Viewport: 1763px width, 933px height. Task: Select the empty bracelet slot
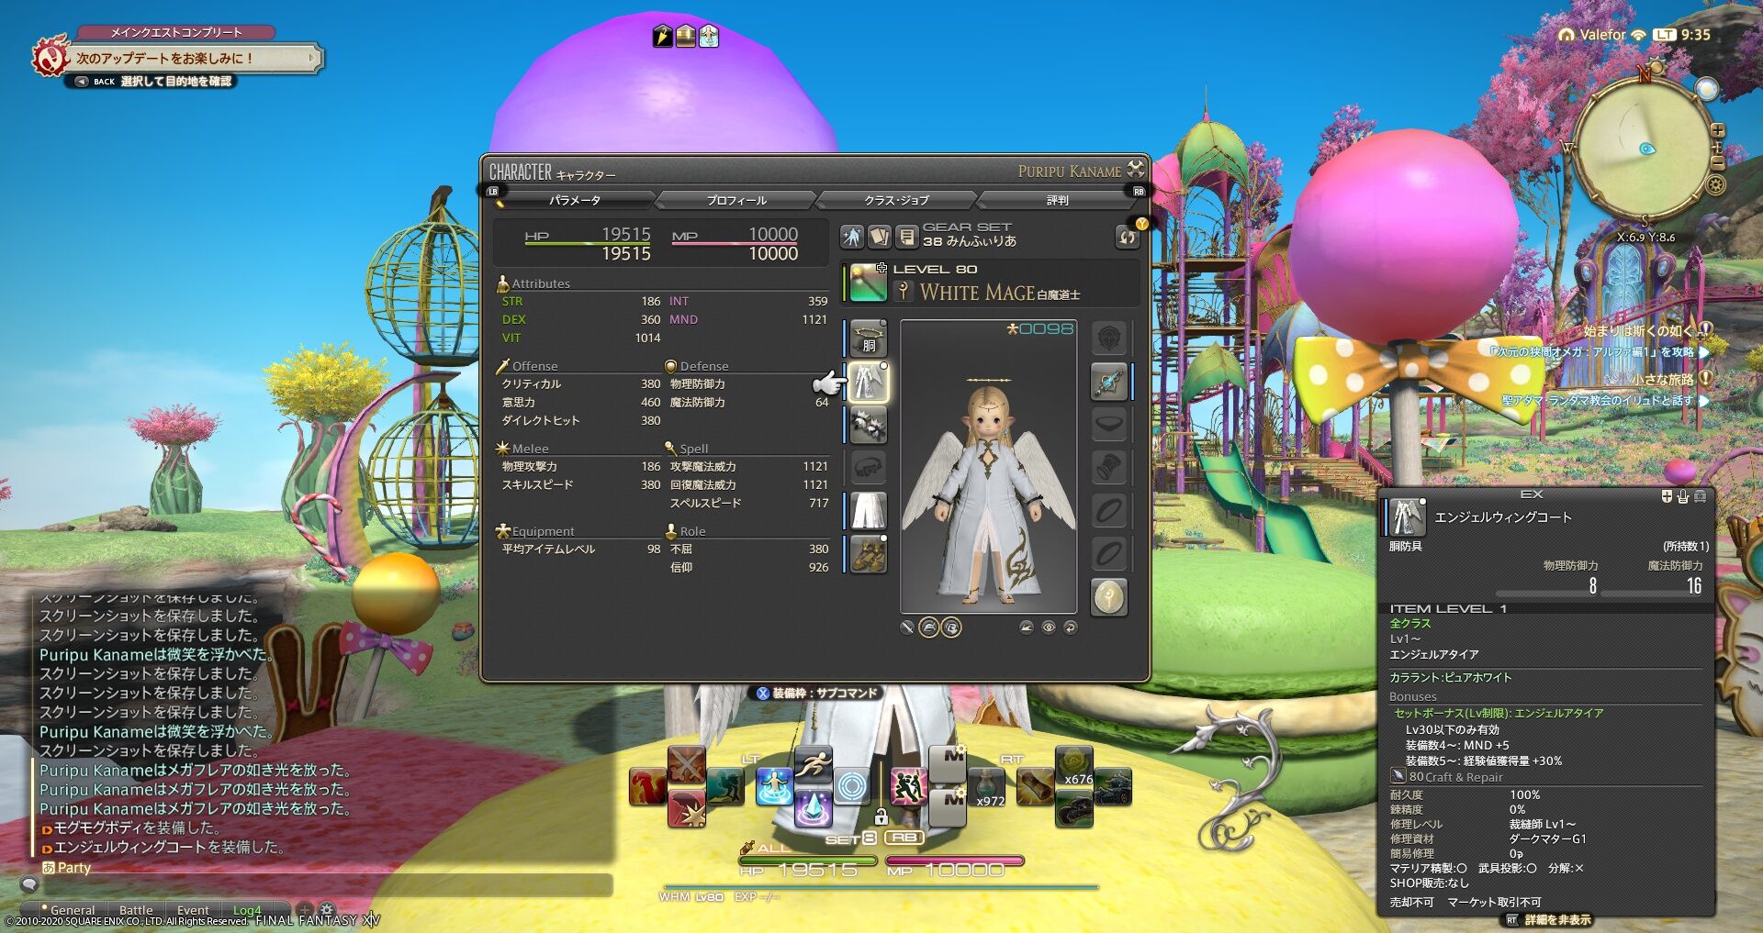pyautogui.click(x=1109, y=469)
